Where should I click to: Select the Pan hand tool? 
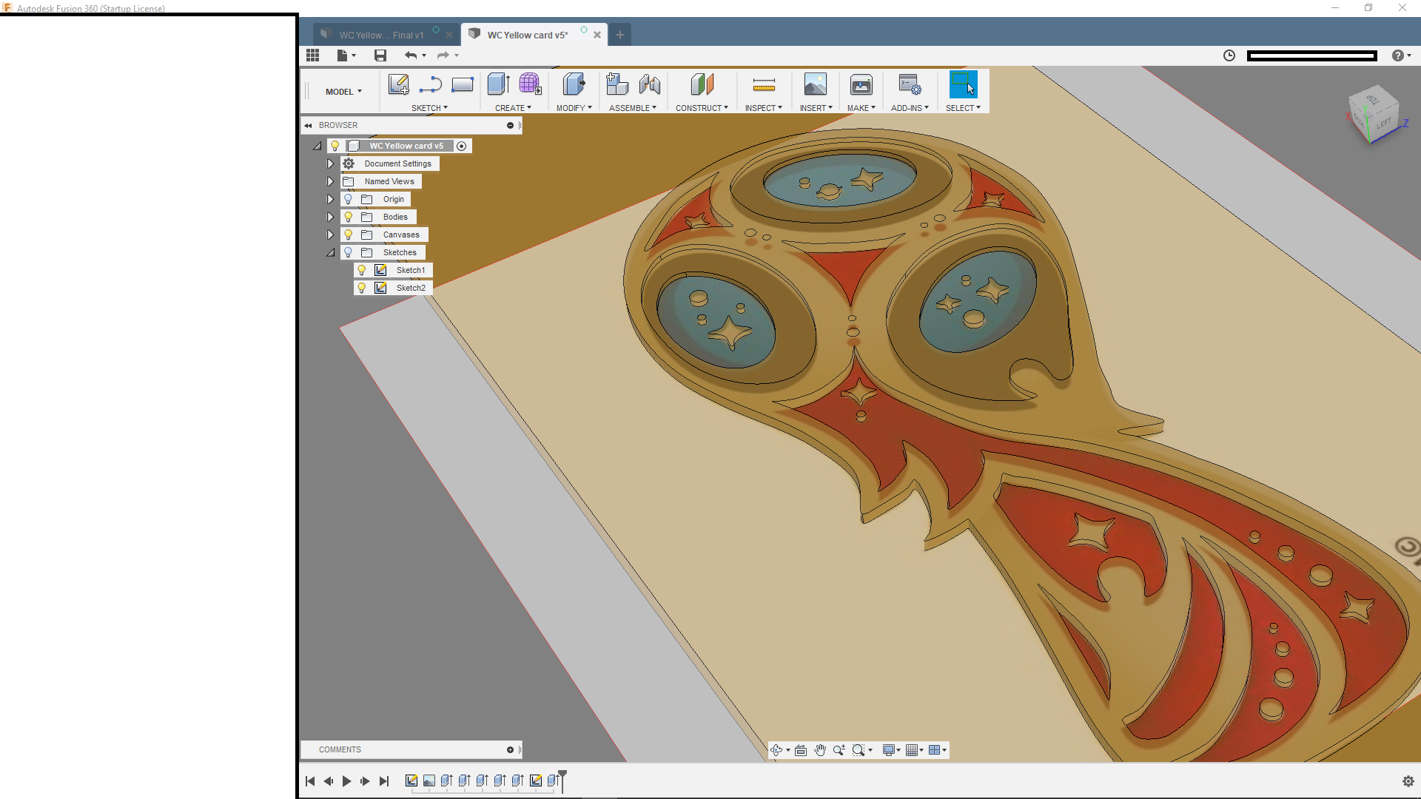tap(820, 750)
